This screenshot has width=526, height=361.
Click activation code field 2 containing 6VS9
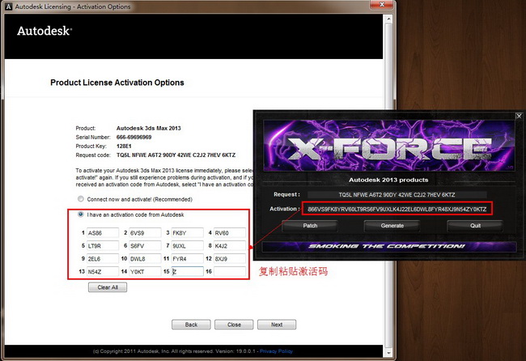(145, 233)
